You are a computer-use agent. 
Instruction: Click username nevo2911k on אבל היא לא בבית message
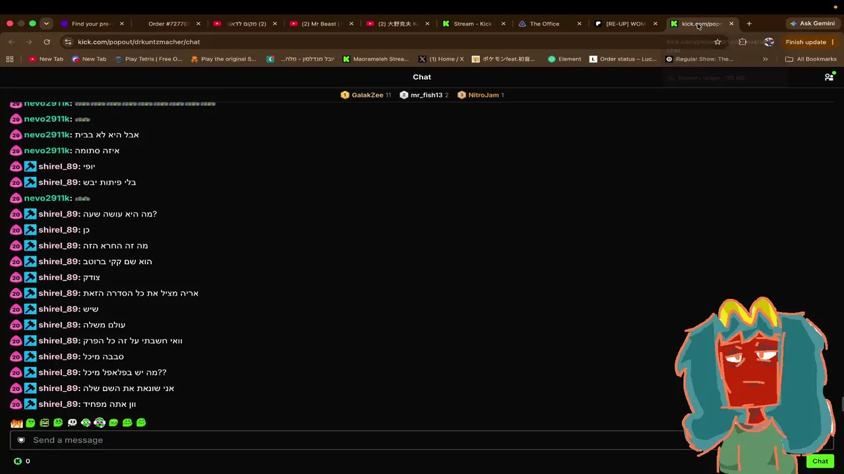(x=47, y=135)
